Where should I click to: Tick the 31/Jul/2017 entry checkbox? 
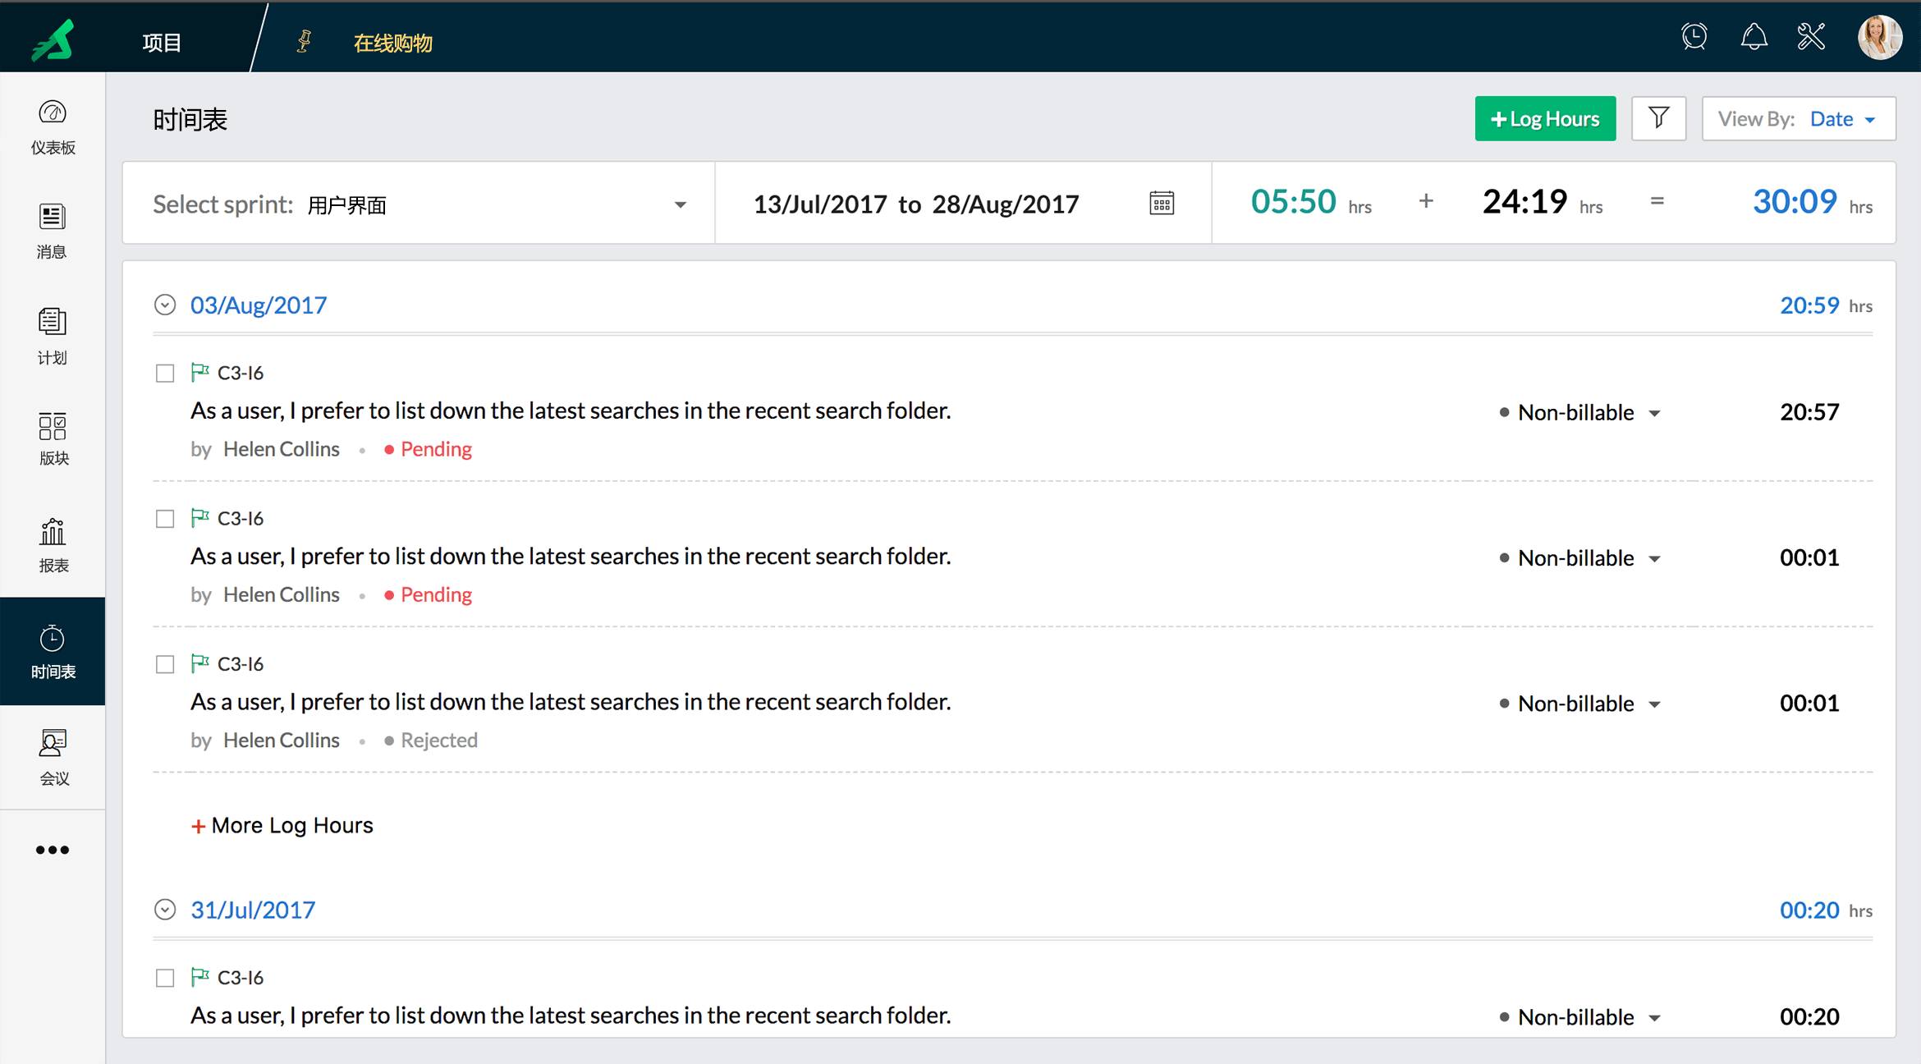click(165, 978)
